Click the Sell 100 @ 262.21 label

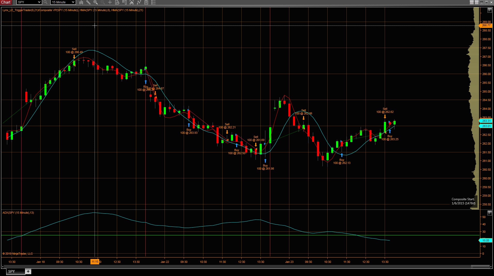(227, 126)
